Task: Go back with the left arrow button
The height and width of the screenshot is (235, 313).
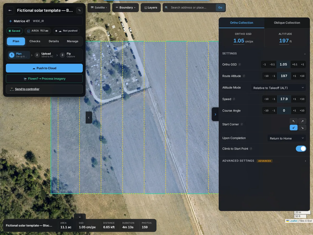Action: pyautogui.click(x=10, y=10)
